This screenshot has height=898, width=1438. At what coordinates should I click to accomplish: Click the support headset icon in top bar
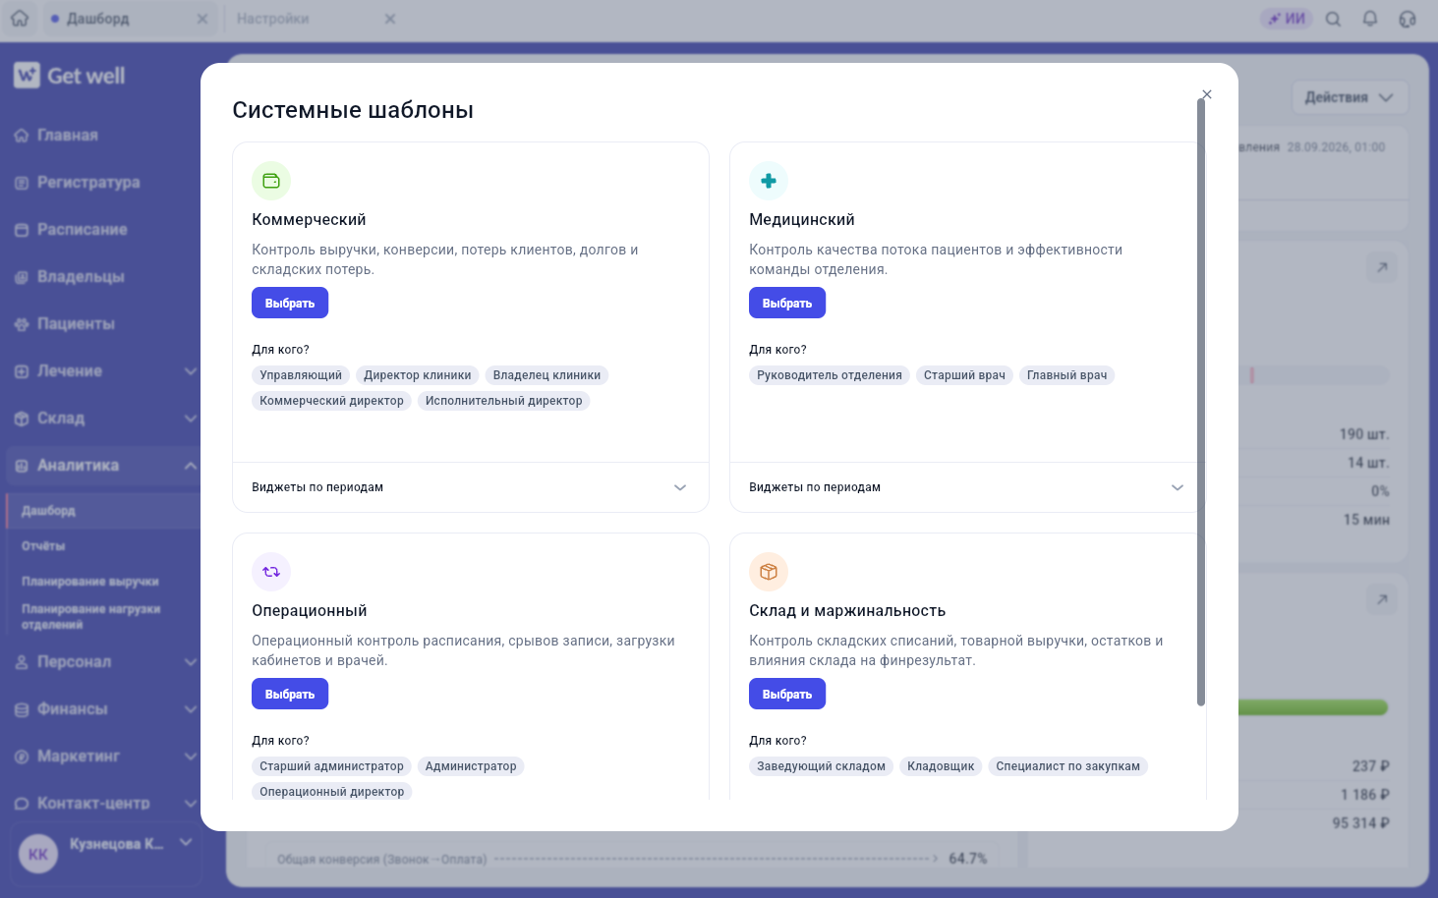coord(1408,19)
